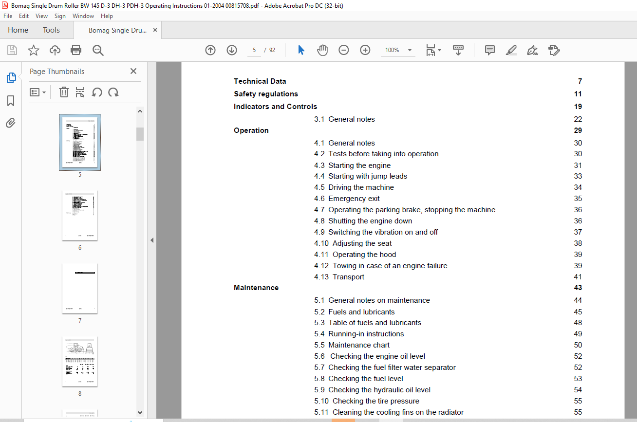Image resolution: width=637 pixels, height=422 pixels.
Task: Click 4.6 Emergency exit entry
Action: (x=347, y=199)
